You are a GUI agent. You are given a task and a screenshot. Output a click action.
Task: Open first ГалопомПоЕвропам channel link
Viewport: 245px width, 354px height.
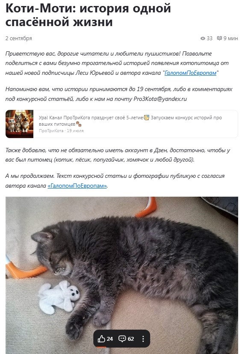[x=190, y=73]
